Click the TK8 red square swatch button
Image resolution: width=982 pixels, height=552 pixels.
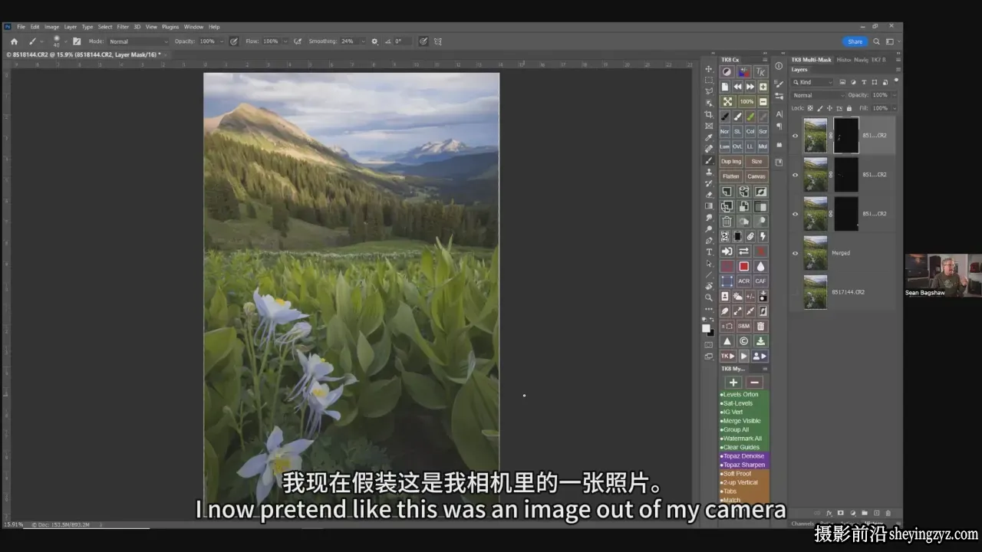tap(743, 266)
